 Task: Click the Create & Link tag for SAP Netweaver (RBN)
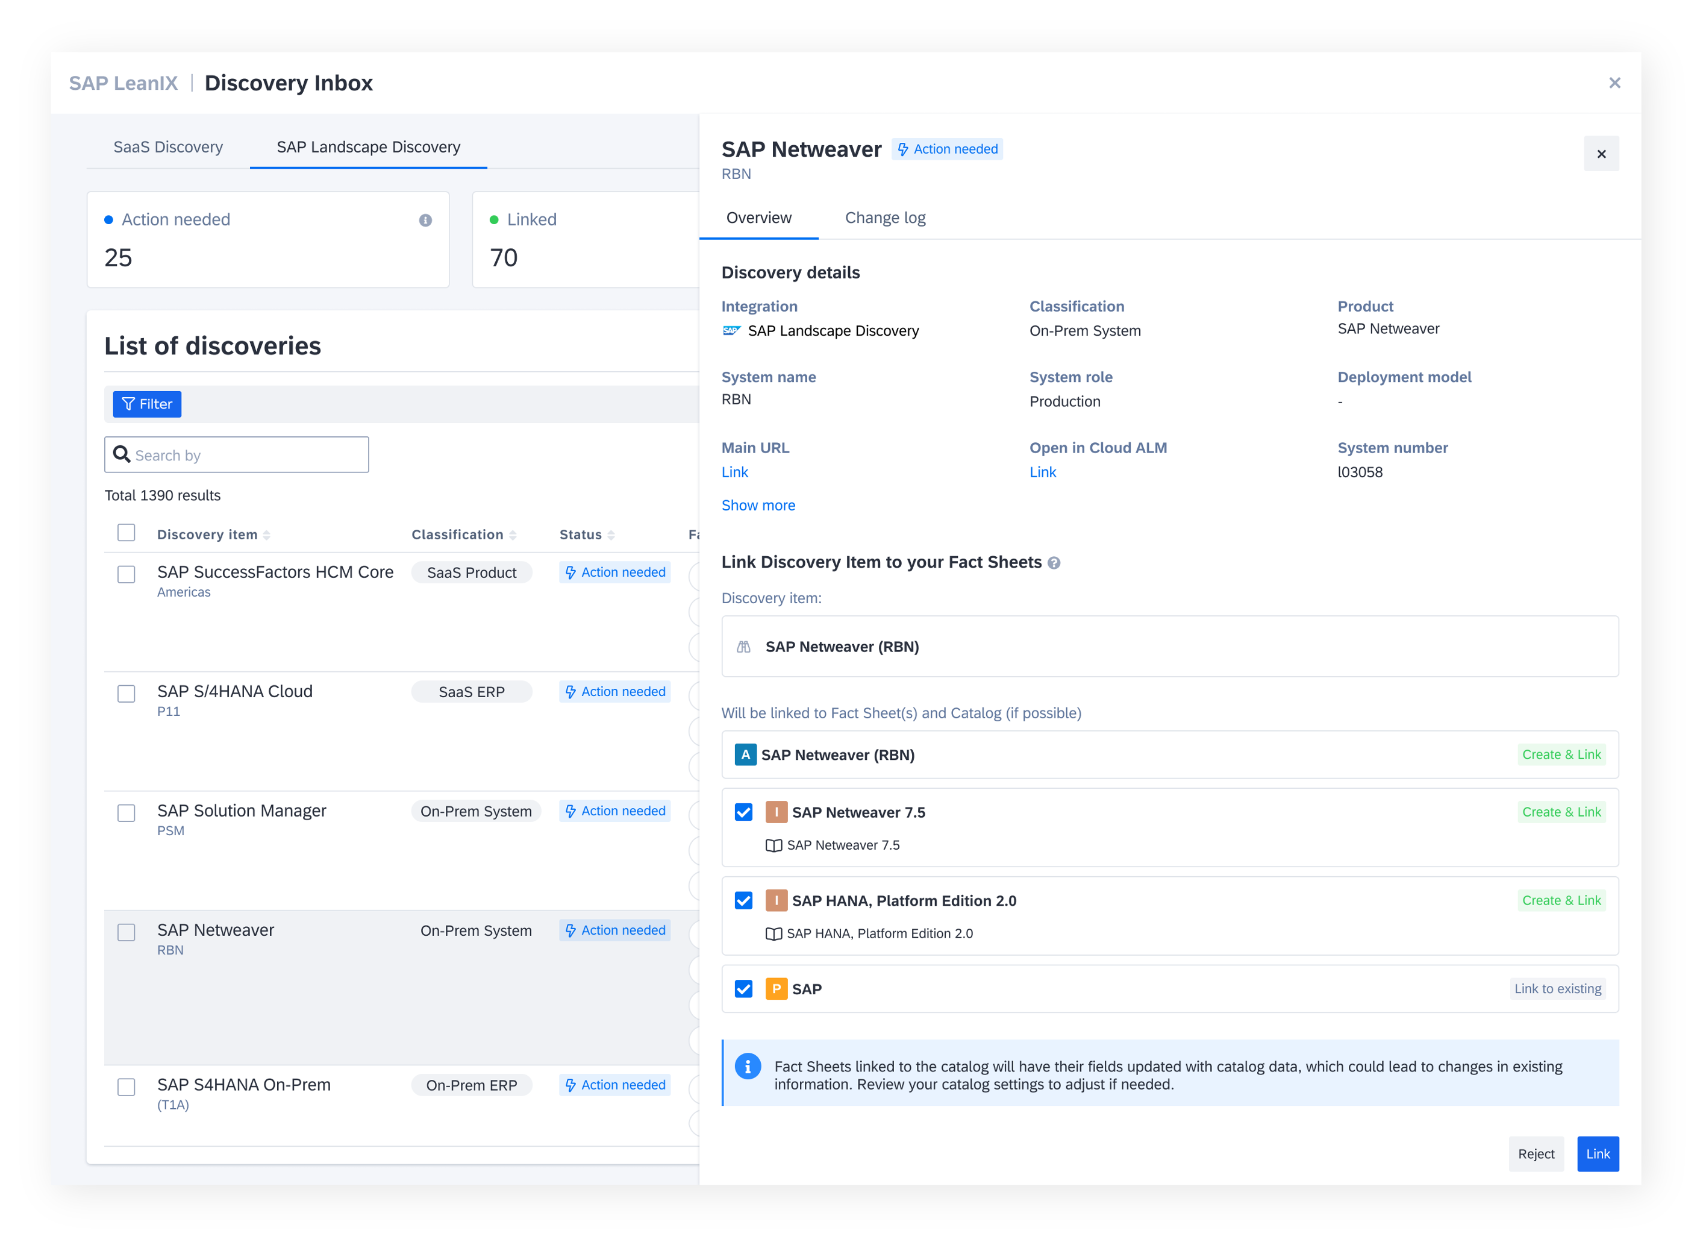pos(1561,754)
